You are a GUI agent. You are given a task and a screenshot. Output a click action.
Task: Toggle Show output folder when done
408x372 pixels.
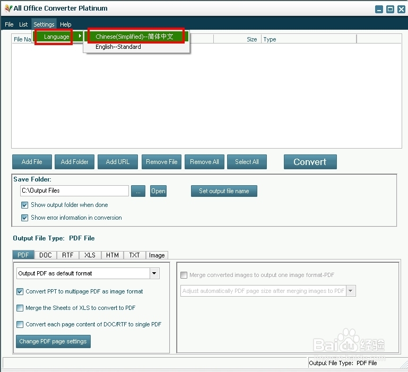(x=25, y=205)
